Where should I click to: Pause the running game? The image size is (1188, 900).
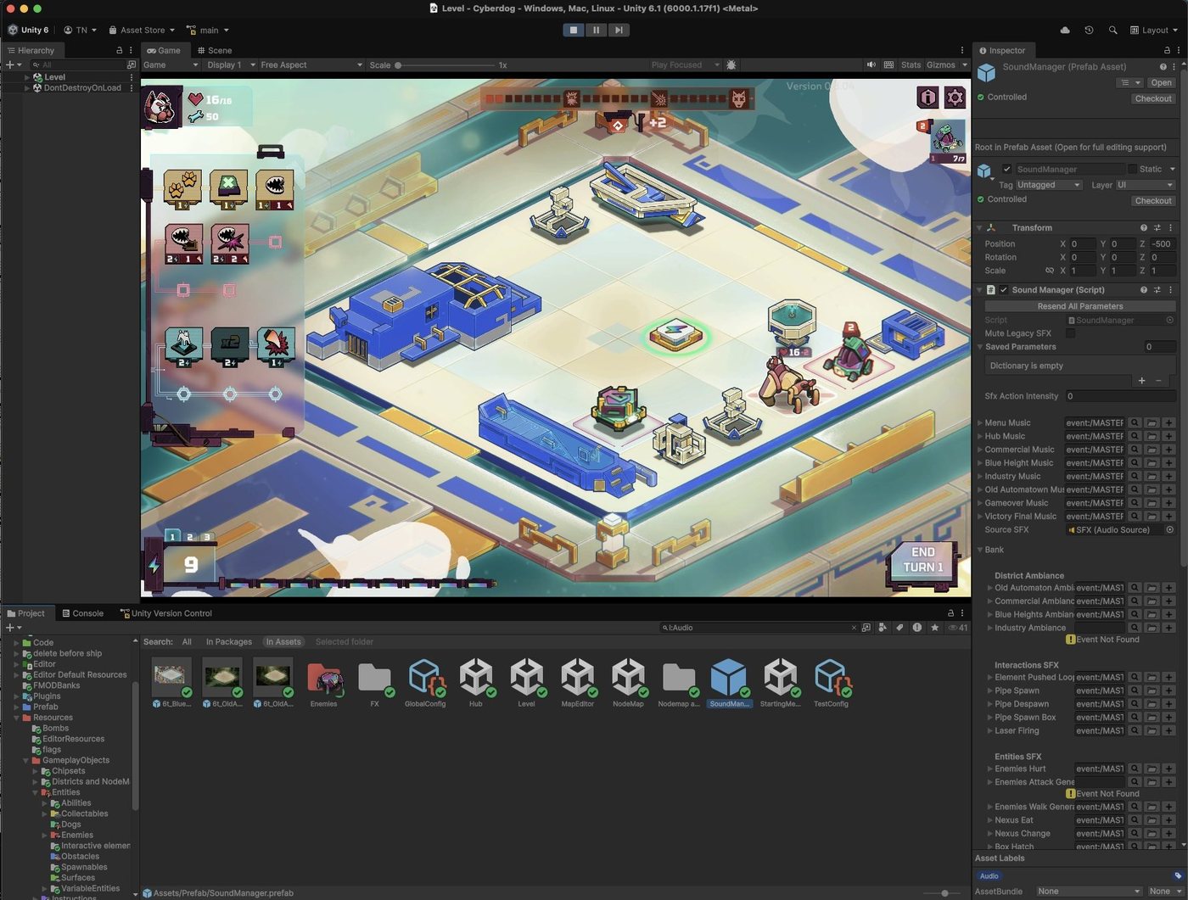[x=596, y=30]
